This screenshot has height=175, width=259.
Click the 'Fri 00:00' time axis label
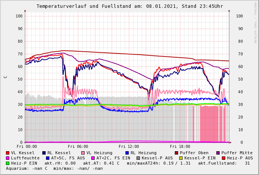click(x=27, y=146)
